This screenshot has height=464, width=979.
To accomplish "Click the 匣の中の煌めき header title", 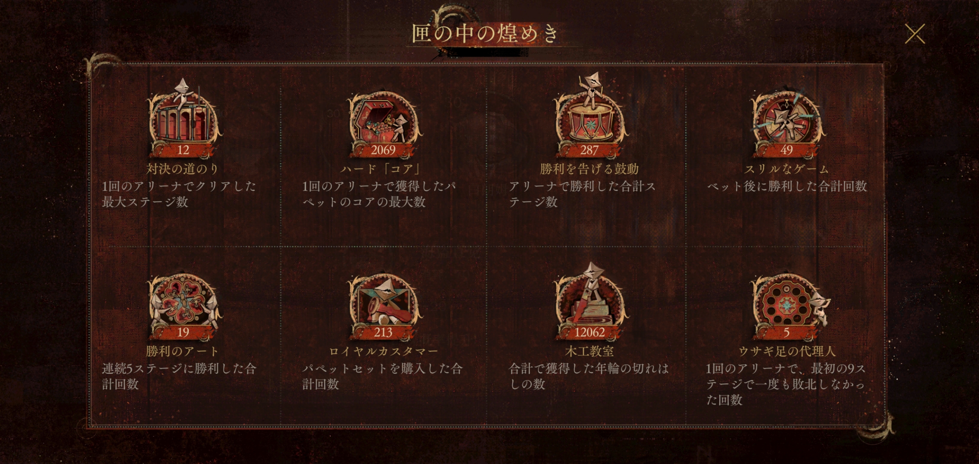I will [x=485, y=34].
